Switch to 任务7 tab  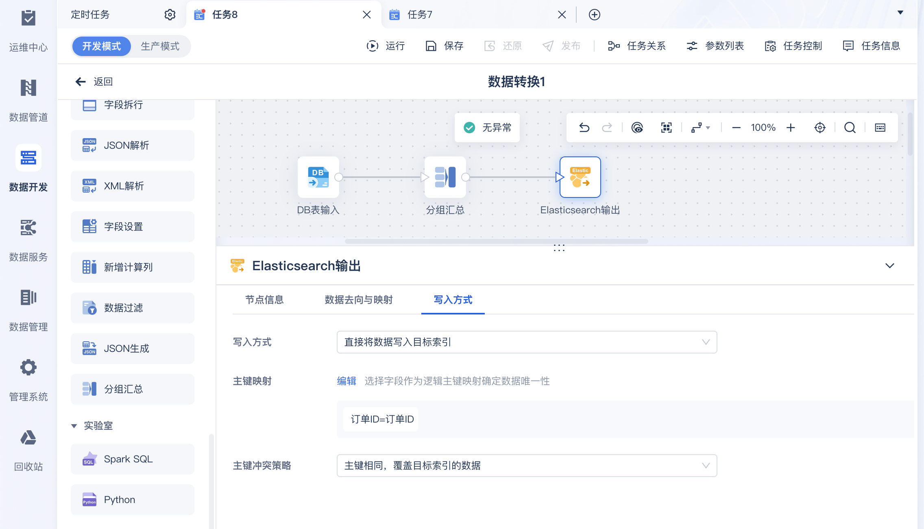coord(420,15)
